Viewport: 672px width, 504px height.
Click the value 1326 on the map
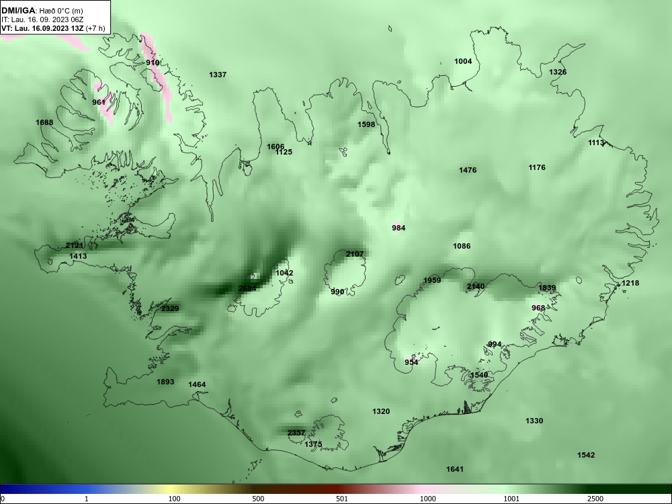point(558,72)
